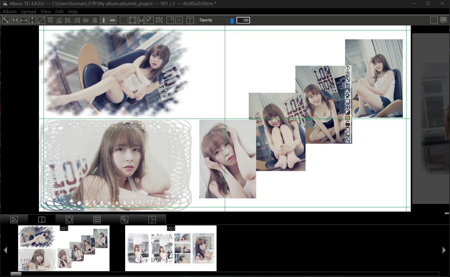Open the View menu

(46, 12)
